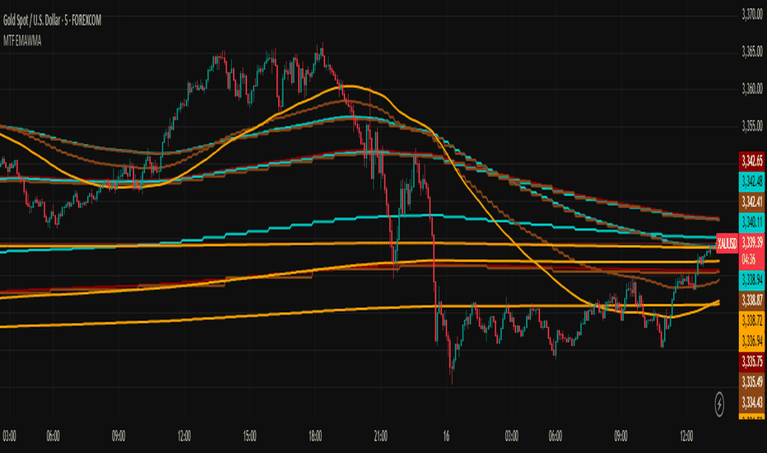Click the Gold Spot / U.S. Dollar symbol title
This screenshot has width=767, height=453.
click(x=53, y=21)
